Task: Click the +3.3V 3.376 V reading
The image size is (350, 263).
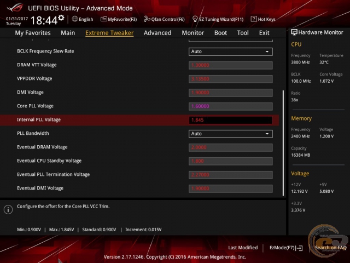Action: tap(298, 210)
